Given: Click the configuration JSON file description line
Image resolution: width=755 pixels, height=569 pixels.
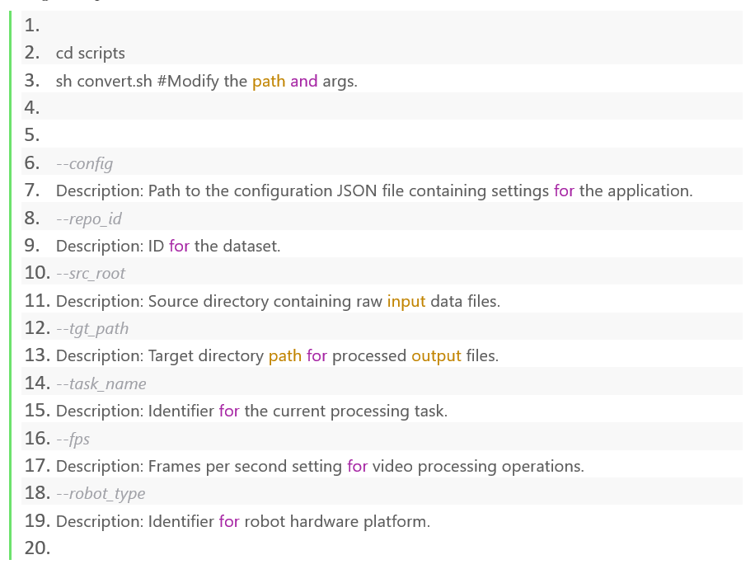Looking at the screenshot, I should point(374,191).
